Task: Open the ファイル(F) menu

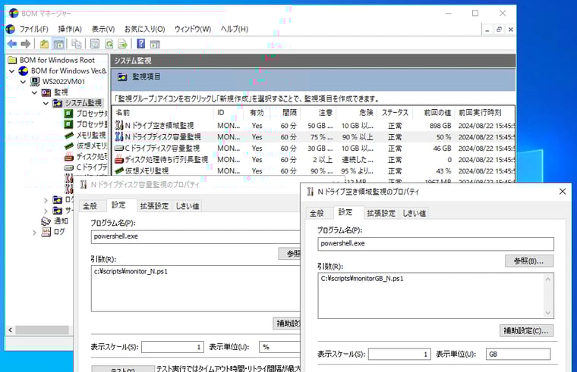Action: (x=33, y=29)
